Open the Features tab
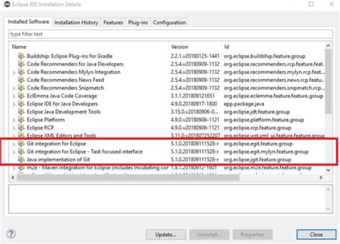 click(113, 23)
